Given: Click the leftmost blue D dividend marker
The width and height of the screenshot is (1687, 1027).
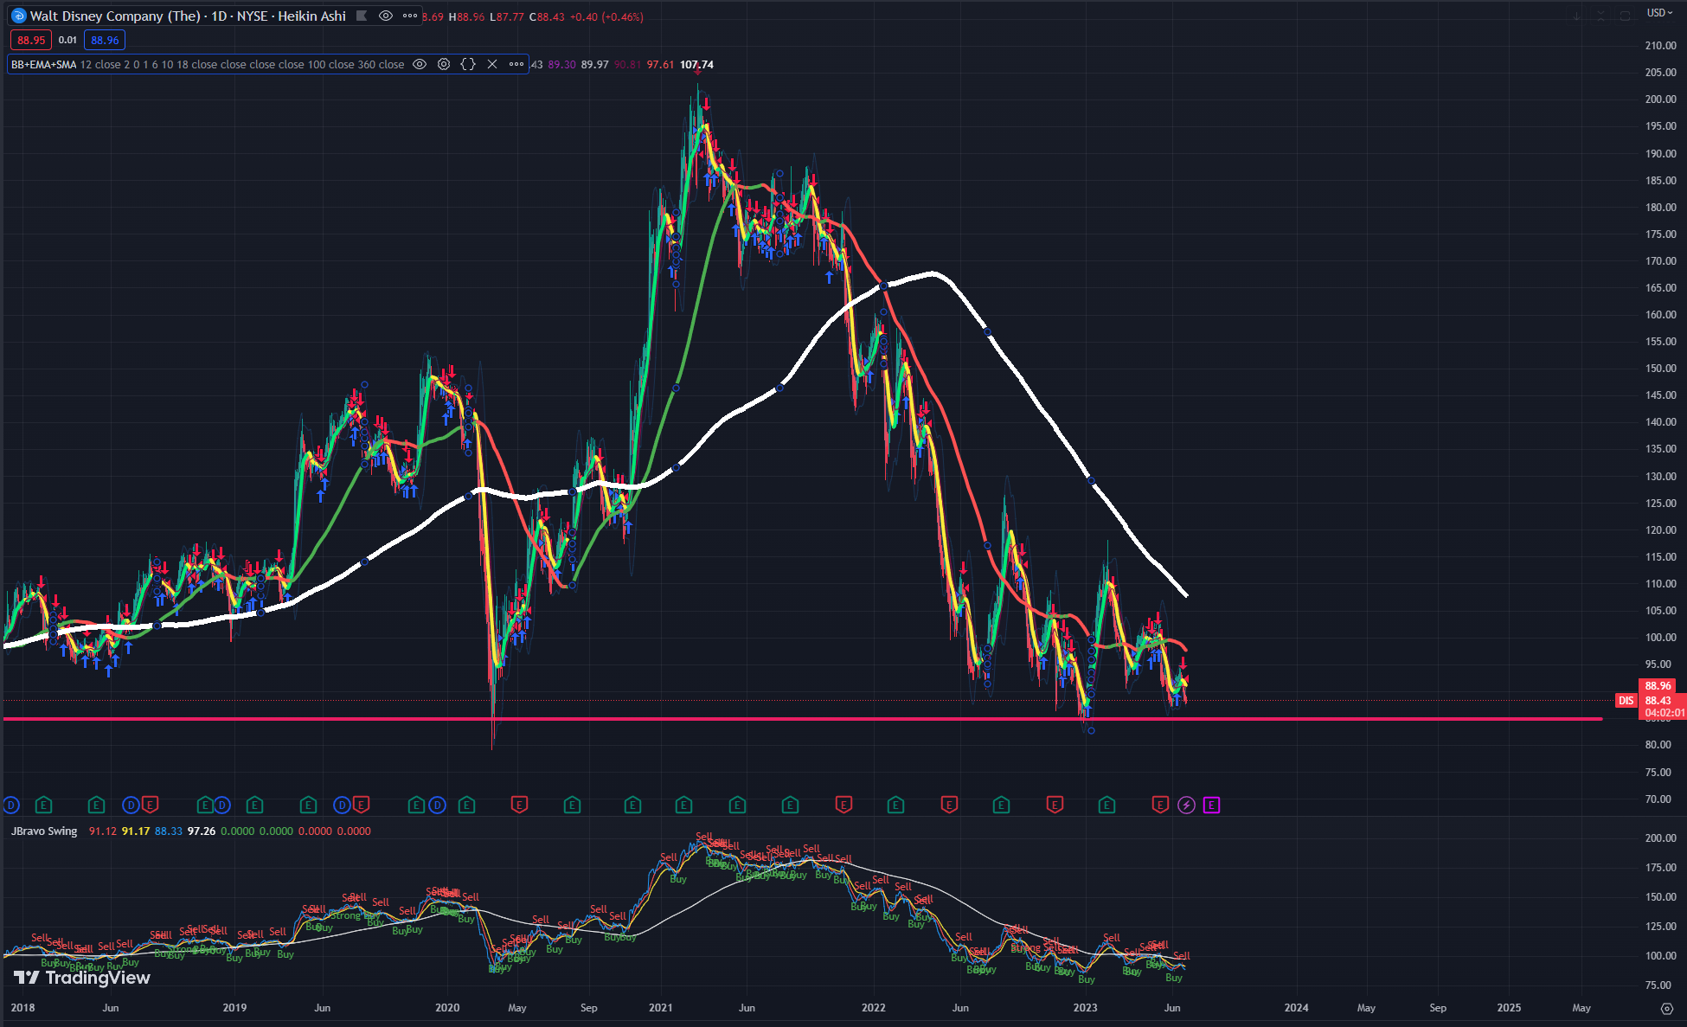Looking at the screenshot, I should tap(11, 806).
